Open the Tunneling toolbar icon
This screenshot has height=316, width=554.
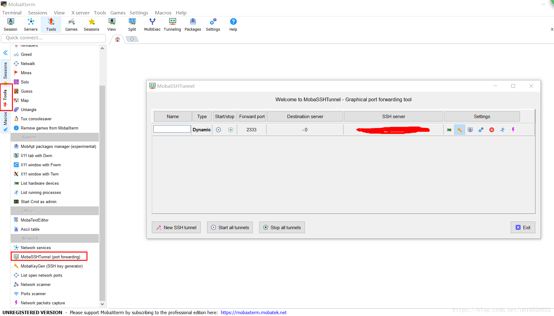(x=172, y=25)
